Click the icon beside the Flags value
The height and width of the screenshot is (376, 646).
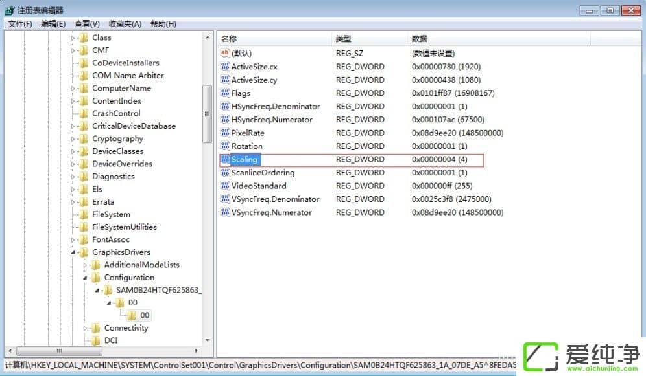coord(225,93)
